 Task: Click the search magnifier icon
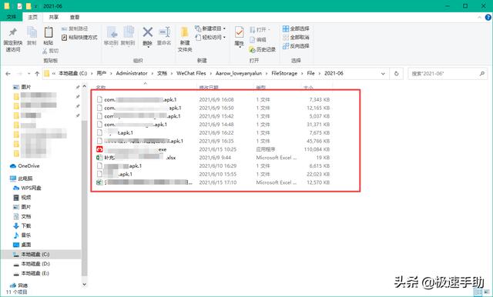tap(482, 74)
